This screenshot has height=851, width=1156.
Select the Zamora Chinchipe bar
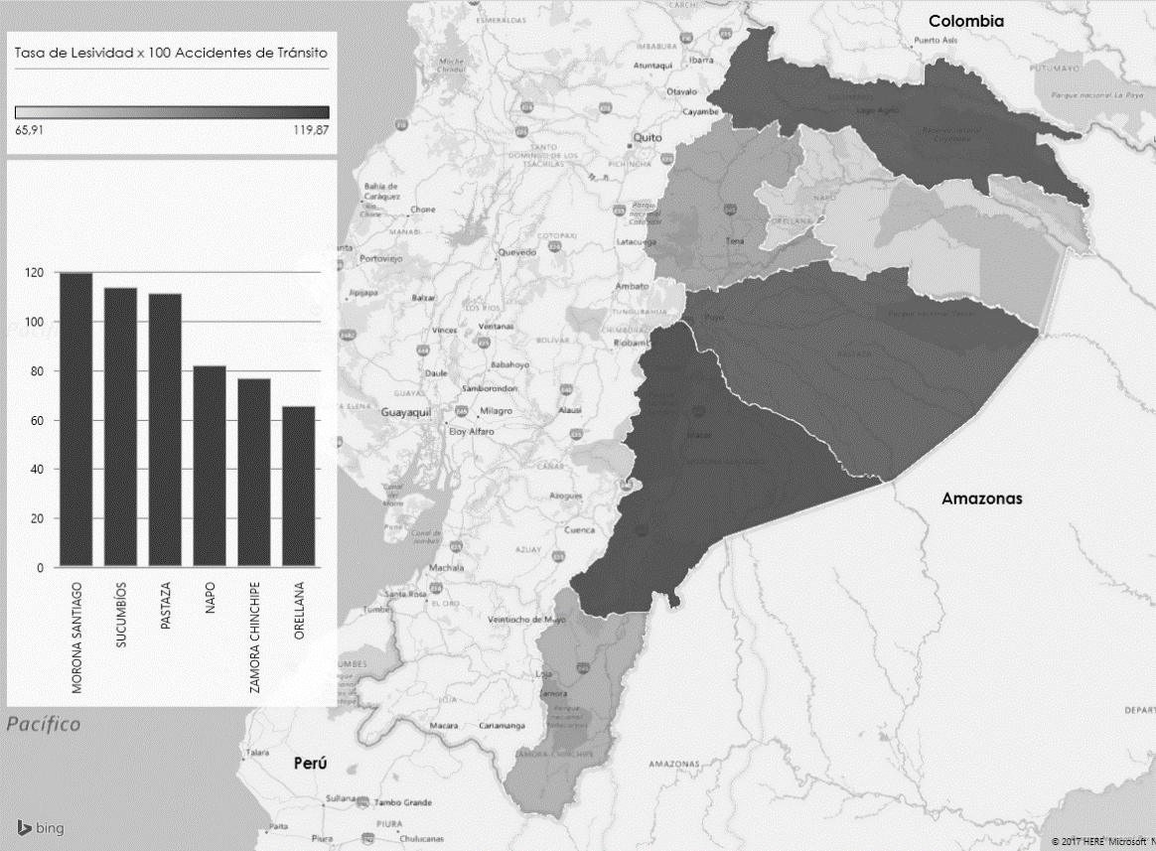click(254, 473)
